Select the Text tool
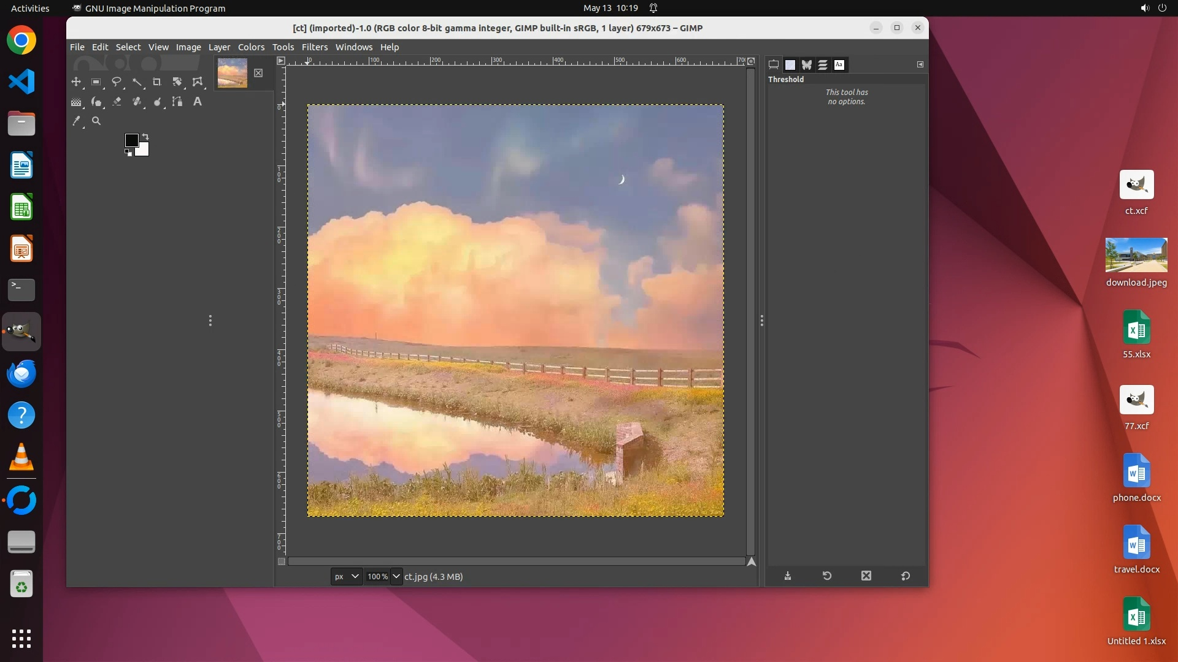1178x662 pixels. pyautogui.click(x=198, y=102)
